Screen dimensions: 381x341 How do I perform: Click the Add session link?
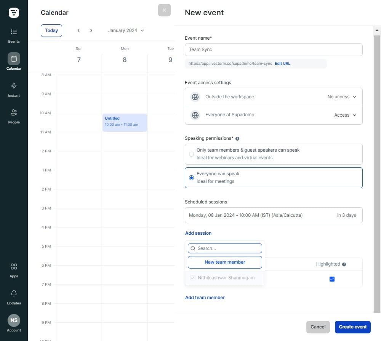point(198,233)
